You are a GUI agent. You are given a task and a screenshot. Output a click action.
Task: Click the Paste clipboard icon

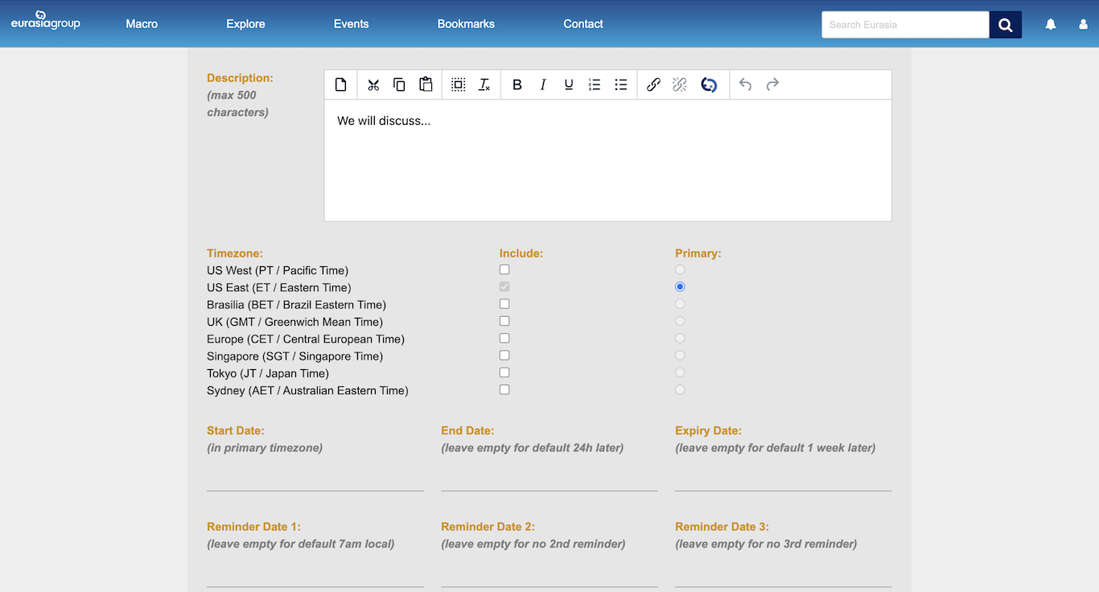[426, 84]
